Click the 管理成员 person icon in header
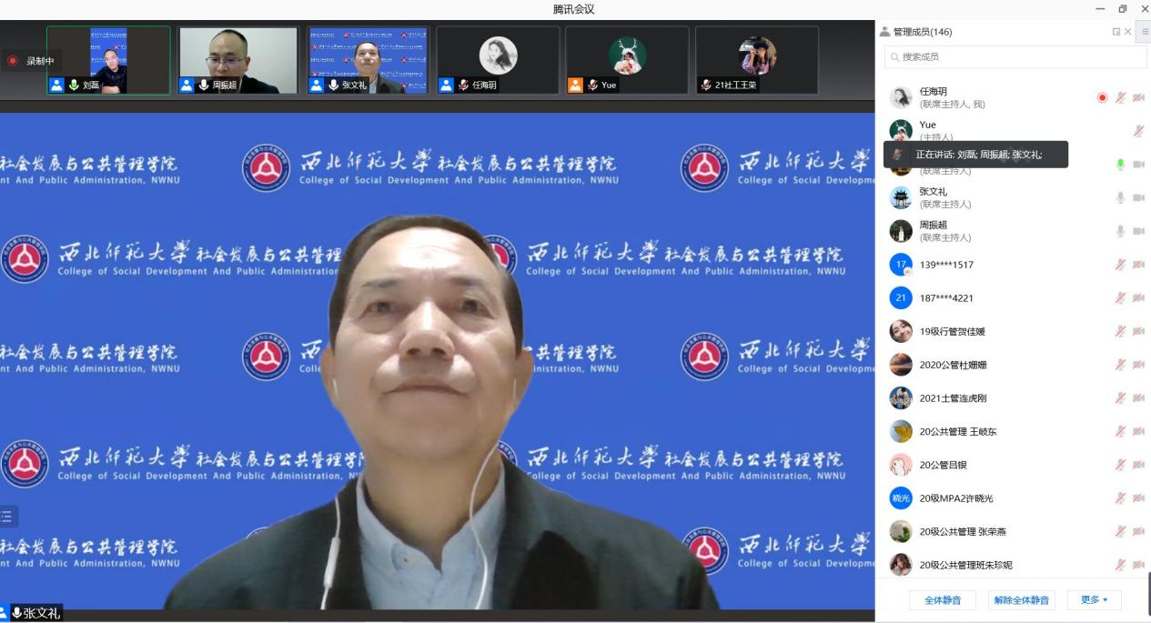The height and width of the screenshot is (623, 1151). coord(884,32)
